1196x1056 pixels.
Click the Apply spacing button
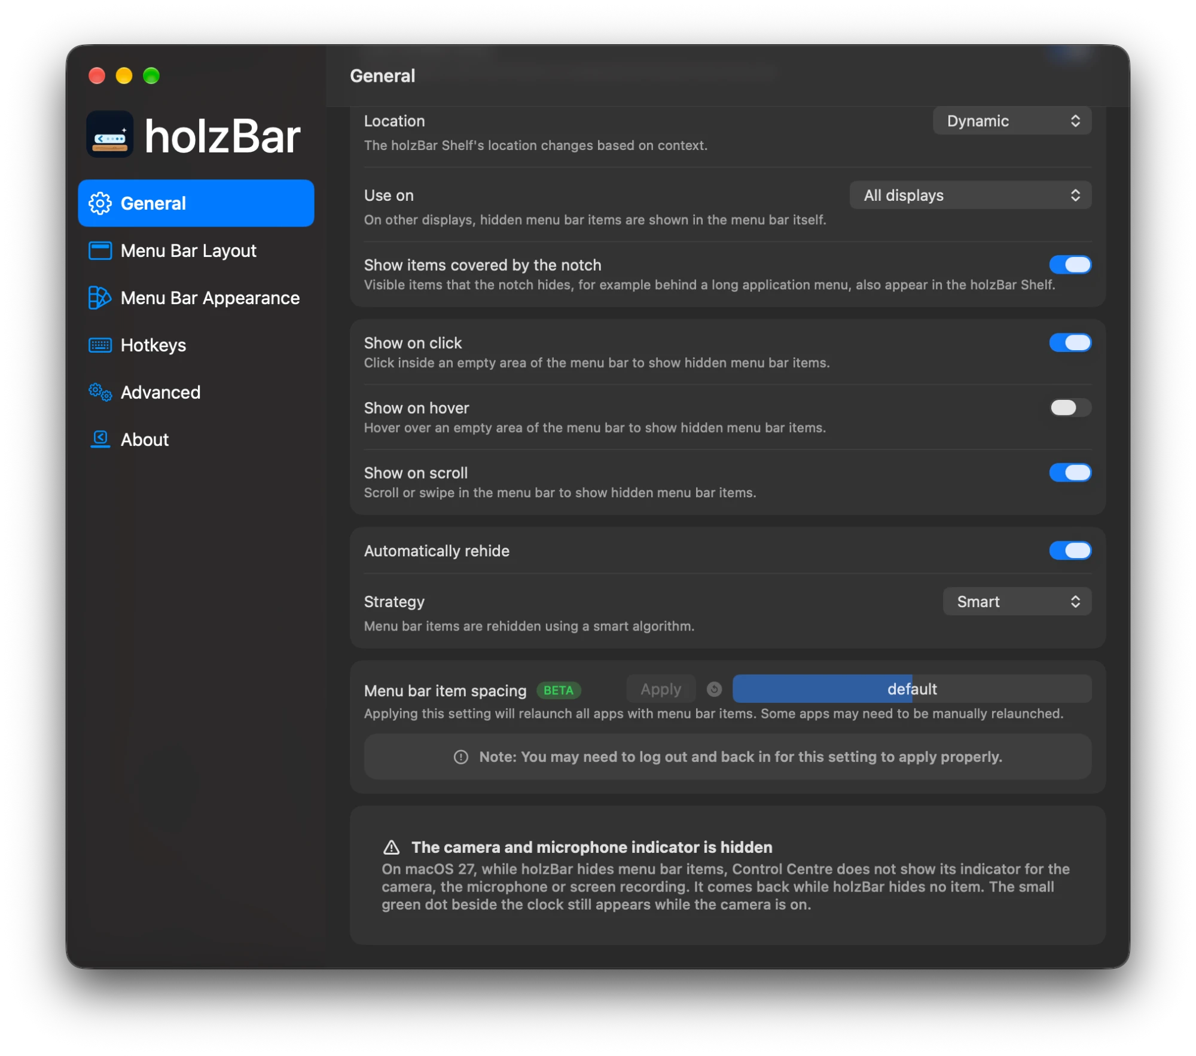click(661, 689)
